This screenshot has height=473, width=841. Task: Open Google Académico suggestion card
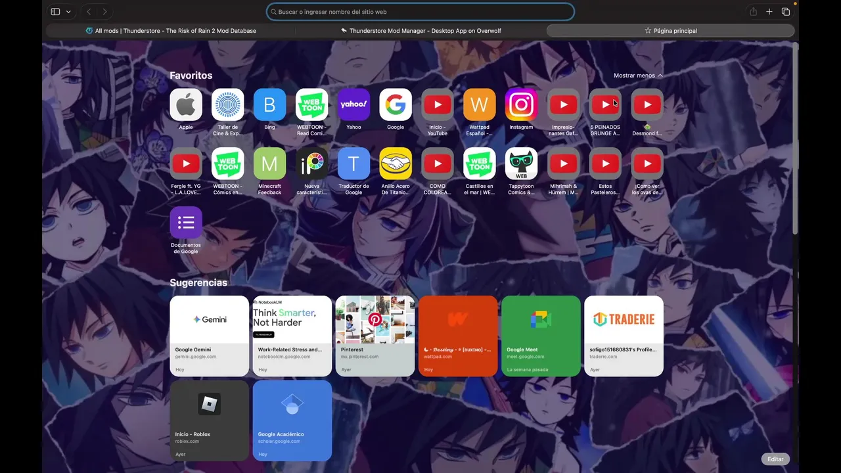292,420
